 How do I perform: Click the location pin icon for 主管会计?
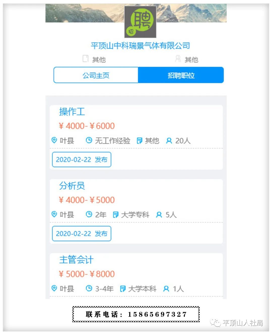coord(54,288)
